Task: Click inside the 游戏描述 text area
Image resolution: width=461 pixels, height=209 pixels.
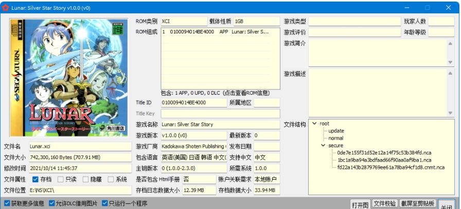Action: (x=378, y=93)
